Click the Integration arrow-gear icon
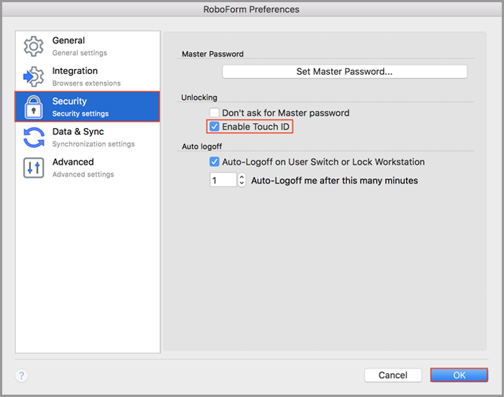This screenshot has width=504, height=397. click(33, 76)
